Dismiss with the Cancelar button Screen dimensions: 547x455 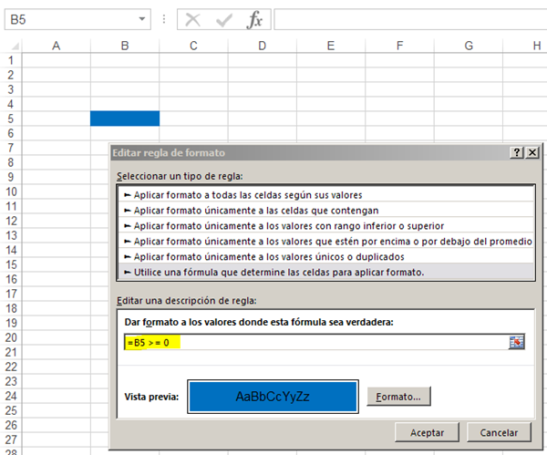[499, 432]
